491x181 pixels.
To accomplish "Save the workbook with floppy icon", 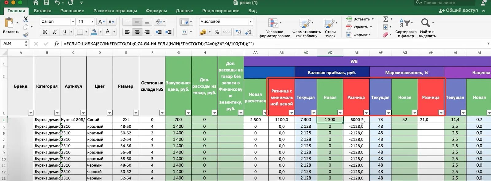I will click(46, 3).
